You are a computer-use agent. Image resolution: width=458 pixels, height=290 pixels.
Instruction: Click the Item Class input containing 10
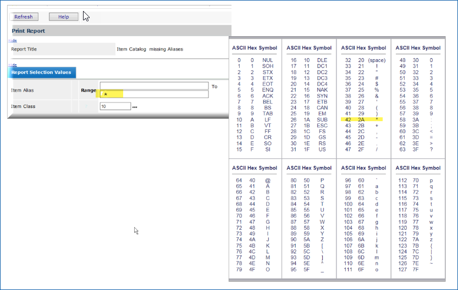point(114,106)
